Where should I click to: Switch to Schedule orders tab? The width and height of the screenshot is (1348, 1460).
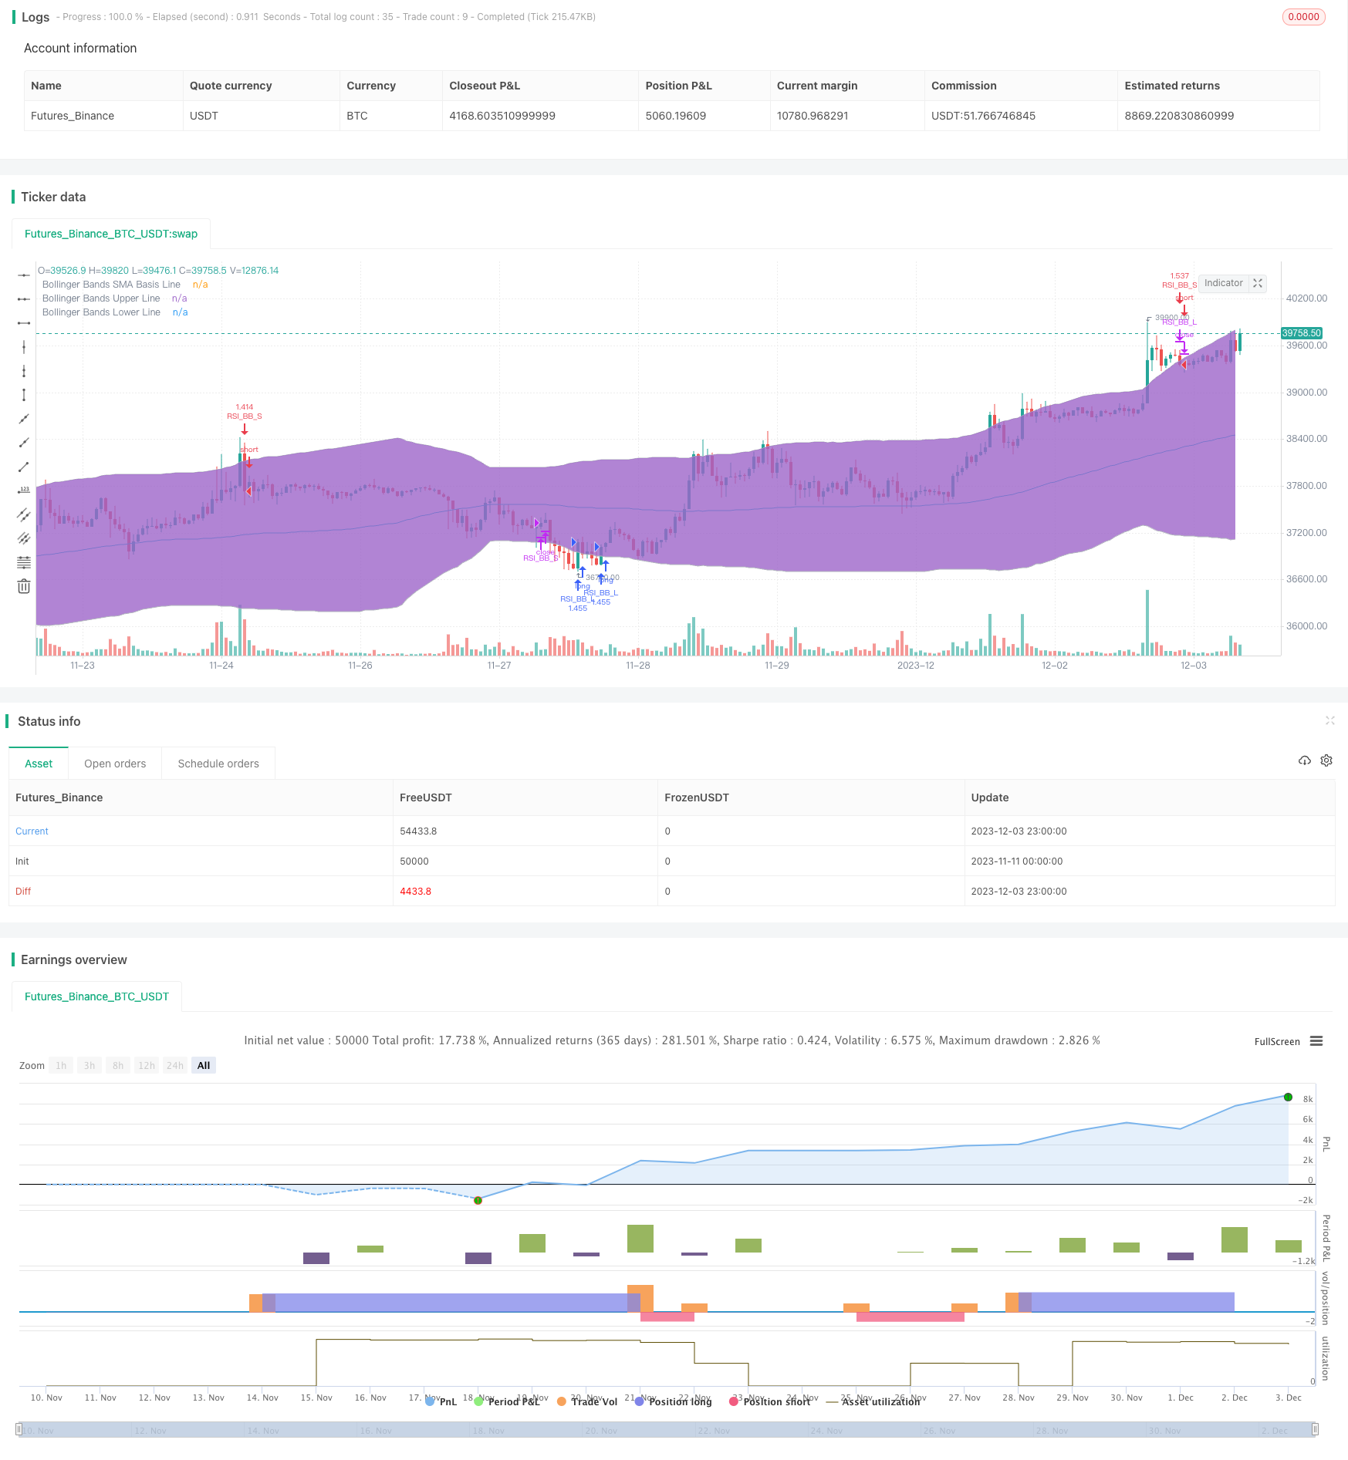[218, 764]
